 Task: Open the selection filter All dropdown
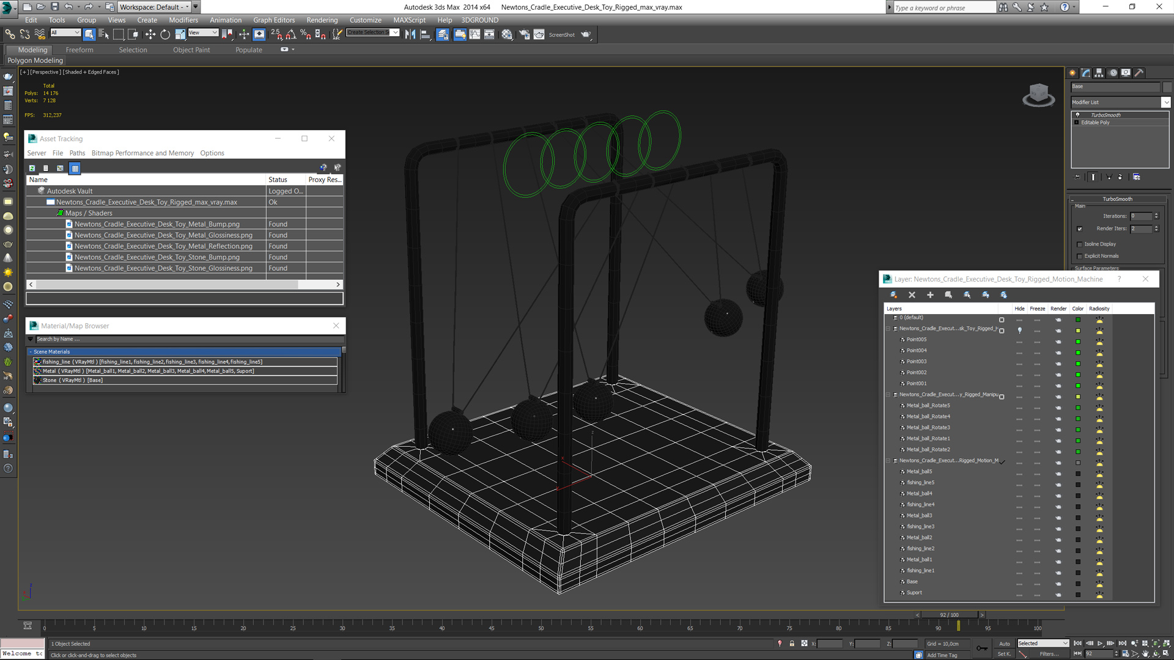pyautogui.click(x=65, y=32)
